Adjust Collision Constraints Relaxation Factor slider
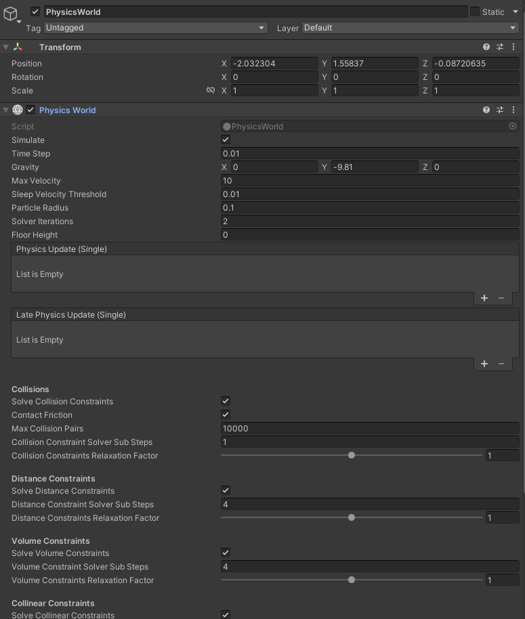The image size is (525, 619). pos(352,456)
